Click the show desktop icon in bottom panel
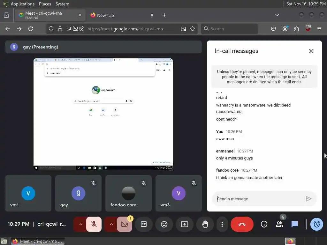The image size is (327, 245). [4, 241]
